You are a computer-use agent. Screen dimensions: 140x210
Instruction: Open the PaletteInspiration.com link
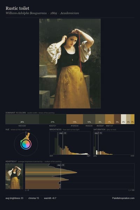[123, 198]
